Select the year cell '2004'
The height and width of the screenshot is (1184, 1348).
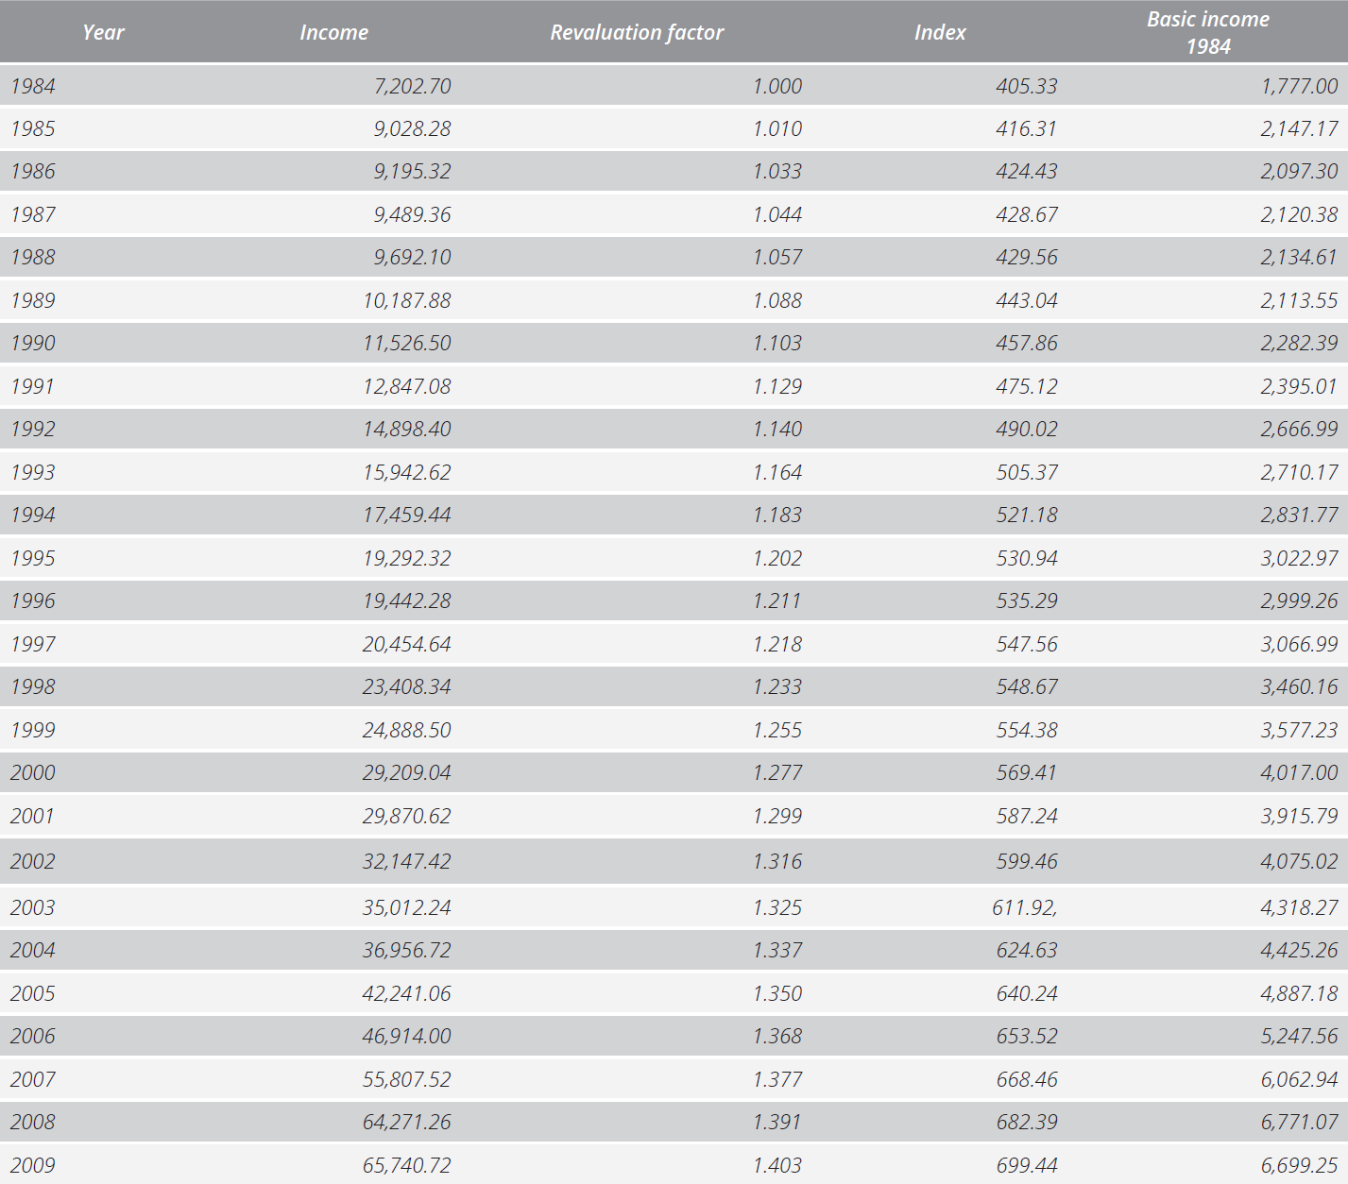(x=33, y=950)
